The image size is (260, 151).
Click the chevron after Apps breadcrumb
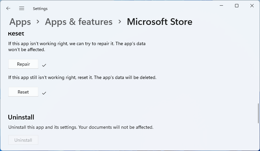(x=38, y=22)
